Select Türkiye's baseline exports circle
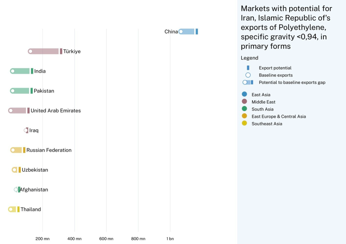The height and width of the screenshot is (244, 346). pos(30,51)
